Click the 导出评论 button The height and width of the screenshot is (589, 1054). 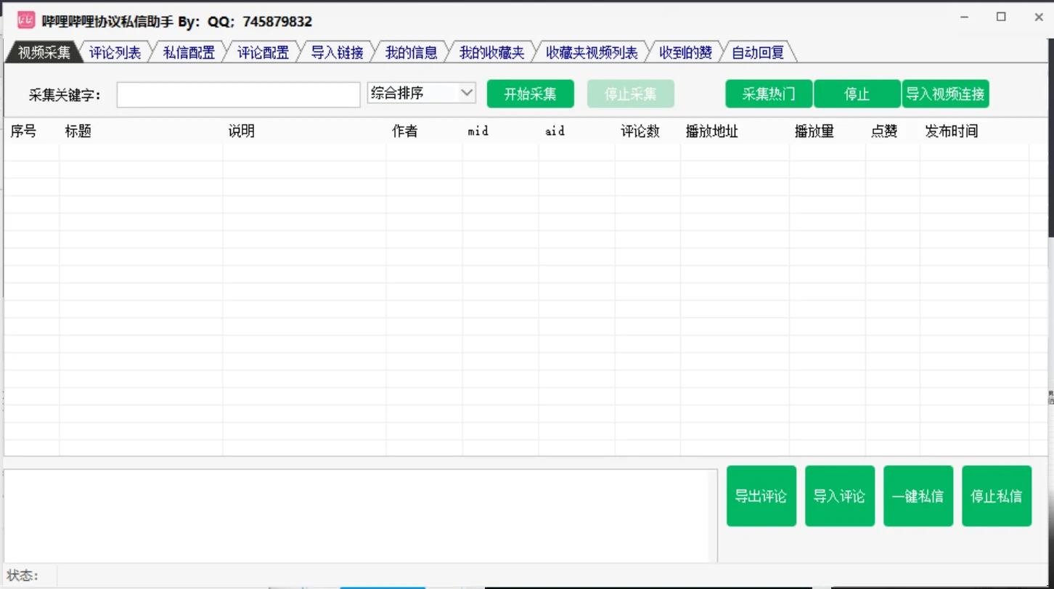click(x=761, y=496)
